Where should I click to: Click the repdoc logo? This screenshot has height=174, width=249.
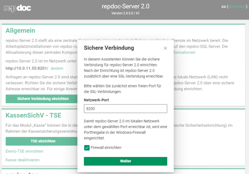click(x=17, y=8)
